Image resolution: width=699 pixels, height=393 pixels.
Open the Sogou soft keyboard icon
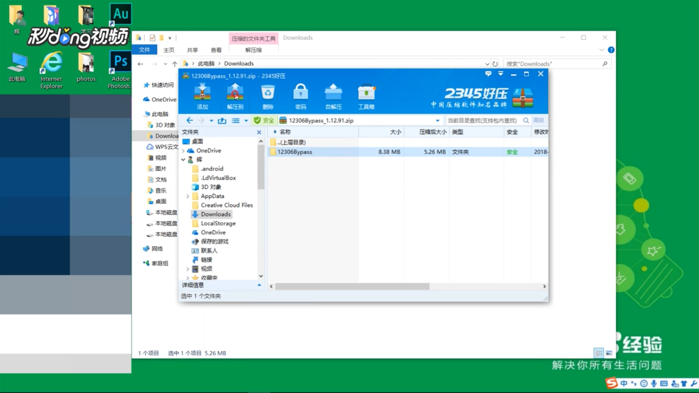[664, 383]
